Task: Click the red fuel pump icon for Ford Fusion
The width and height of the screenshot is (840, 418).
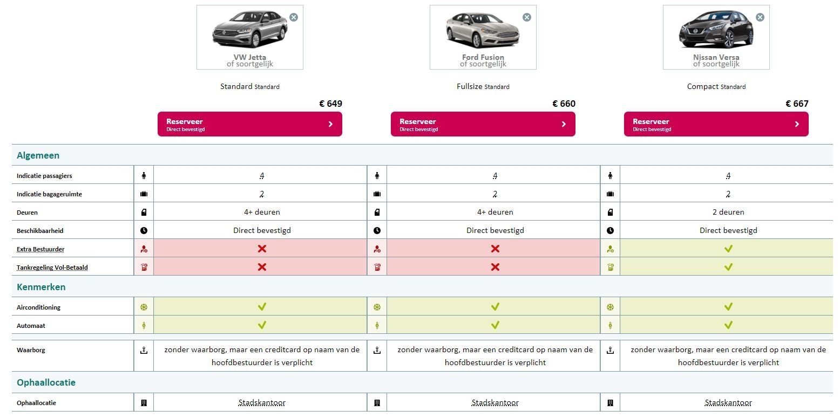Action: [377, 267]
